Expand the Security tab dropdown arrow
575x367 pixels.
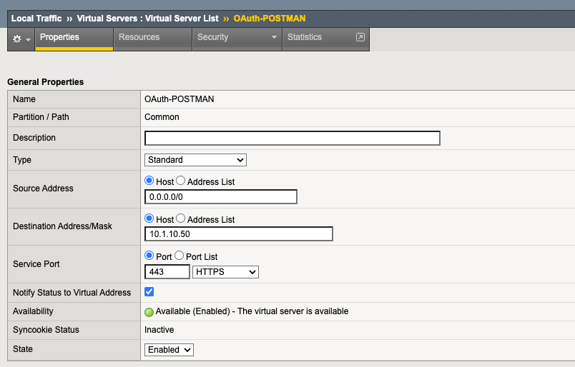[273, 38]
